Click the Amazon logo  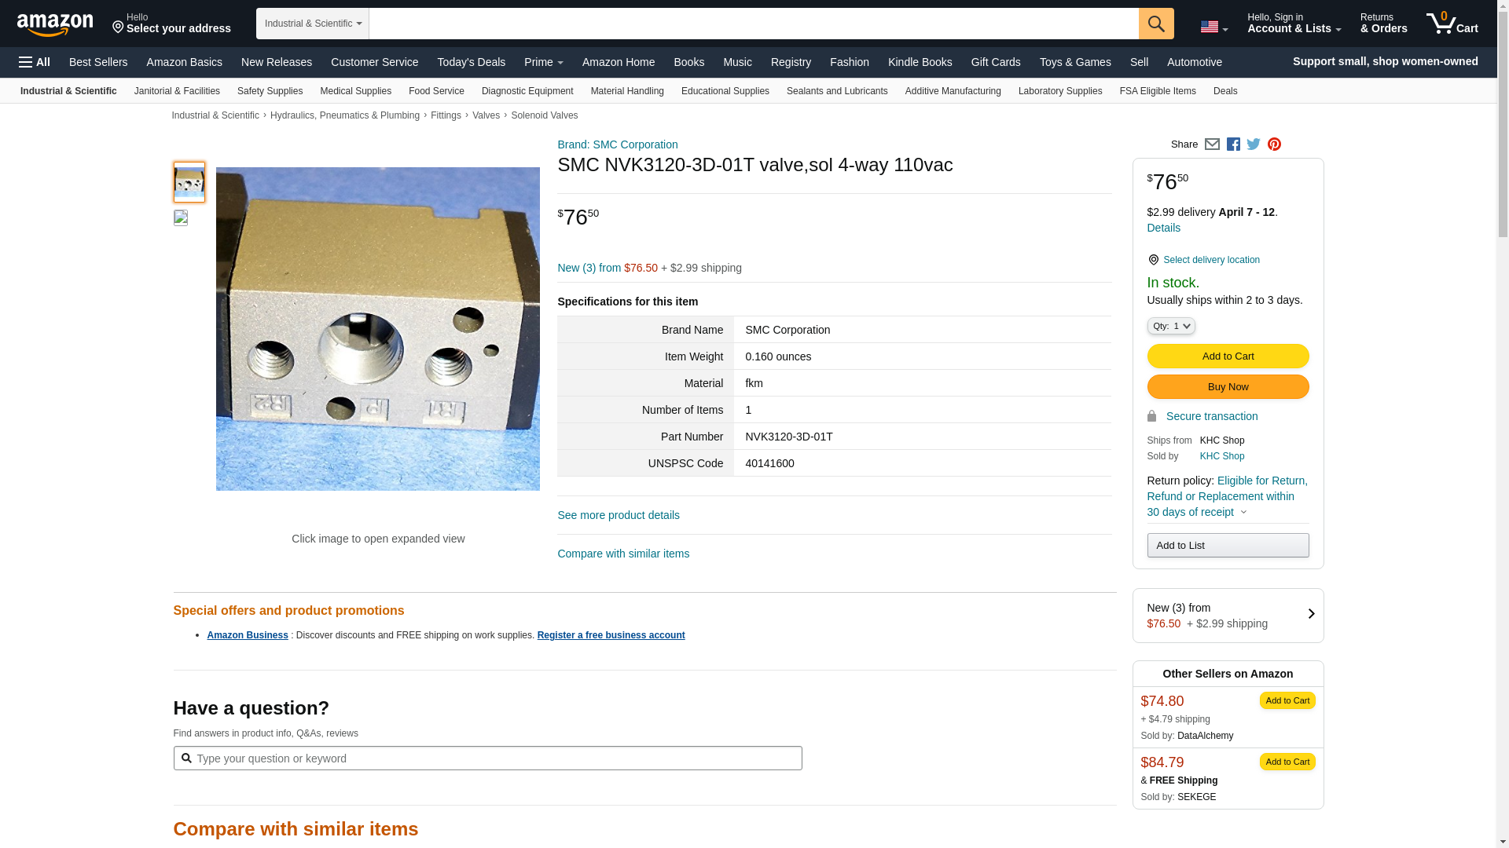click(55, 25)
